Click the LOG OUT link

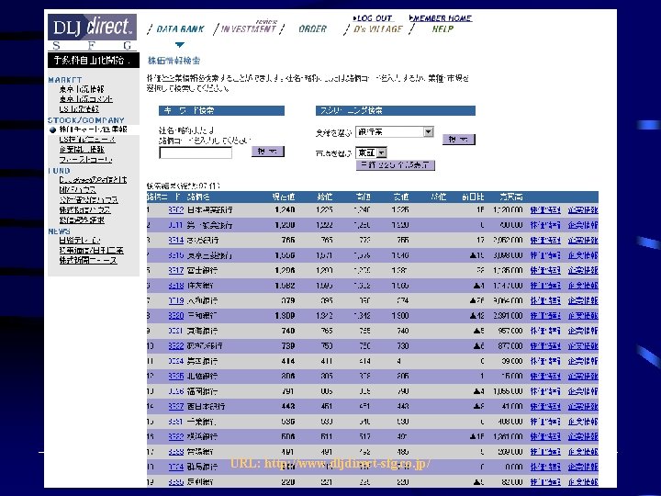(x=373, y=18)
